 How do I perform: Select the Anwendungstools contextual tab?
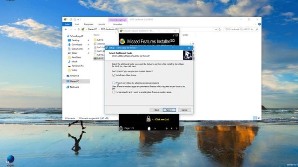(118, 20)
